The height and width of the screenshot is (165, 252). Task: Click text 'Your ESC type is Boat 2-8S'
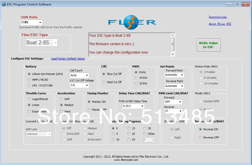[x=110, y=36]
